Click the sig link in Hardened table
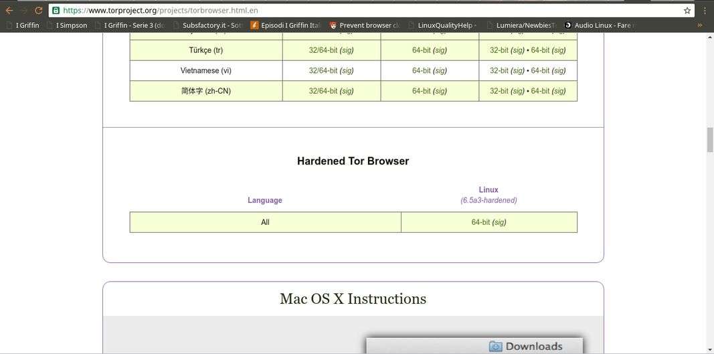 point(499,222)
